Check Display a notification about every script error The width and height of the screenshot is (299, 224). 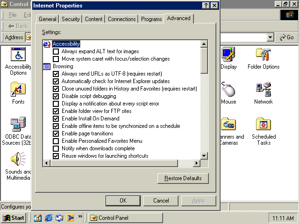pos(56,104)
